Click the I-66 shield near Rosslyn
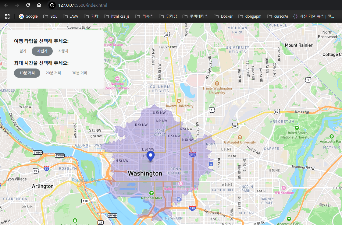The image size is (342, 225). (x=46, y=168)
